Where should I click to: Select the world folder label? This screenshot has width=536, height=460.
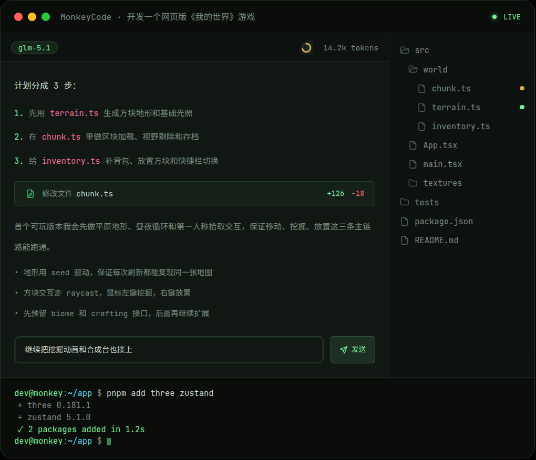pos(435,69)
